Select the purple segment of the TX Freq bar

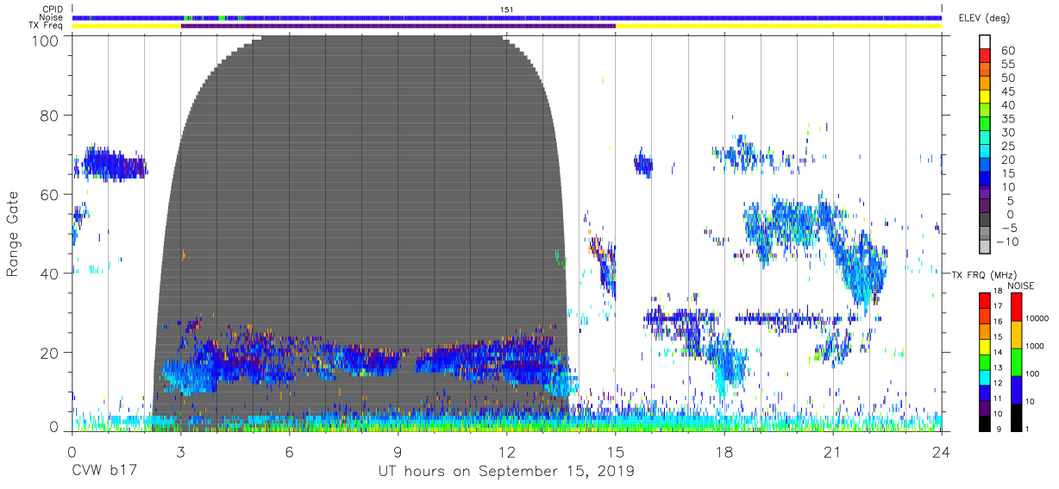[x=398, y=26]
